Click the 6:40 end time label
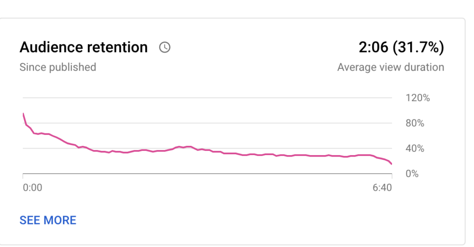The height and width of the screenshot is (247, 474). coord(382,187)
